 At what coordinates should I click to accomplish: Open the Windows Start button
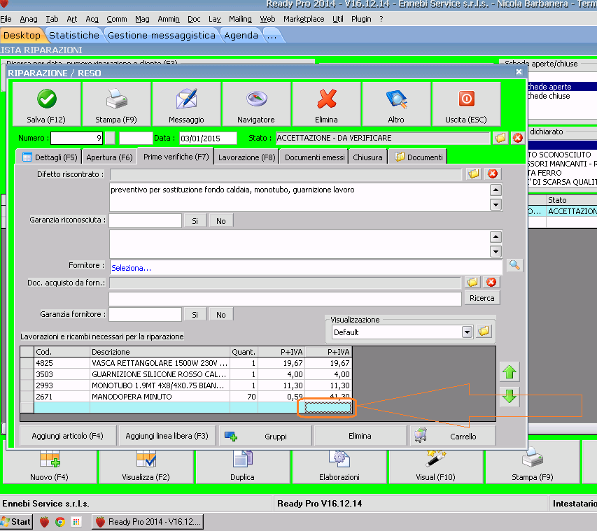[16, 521]
